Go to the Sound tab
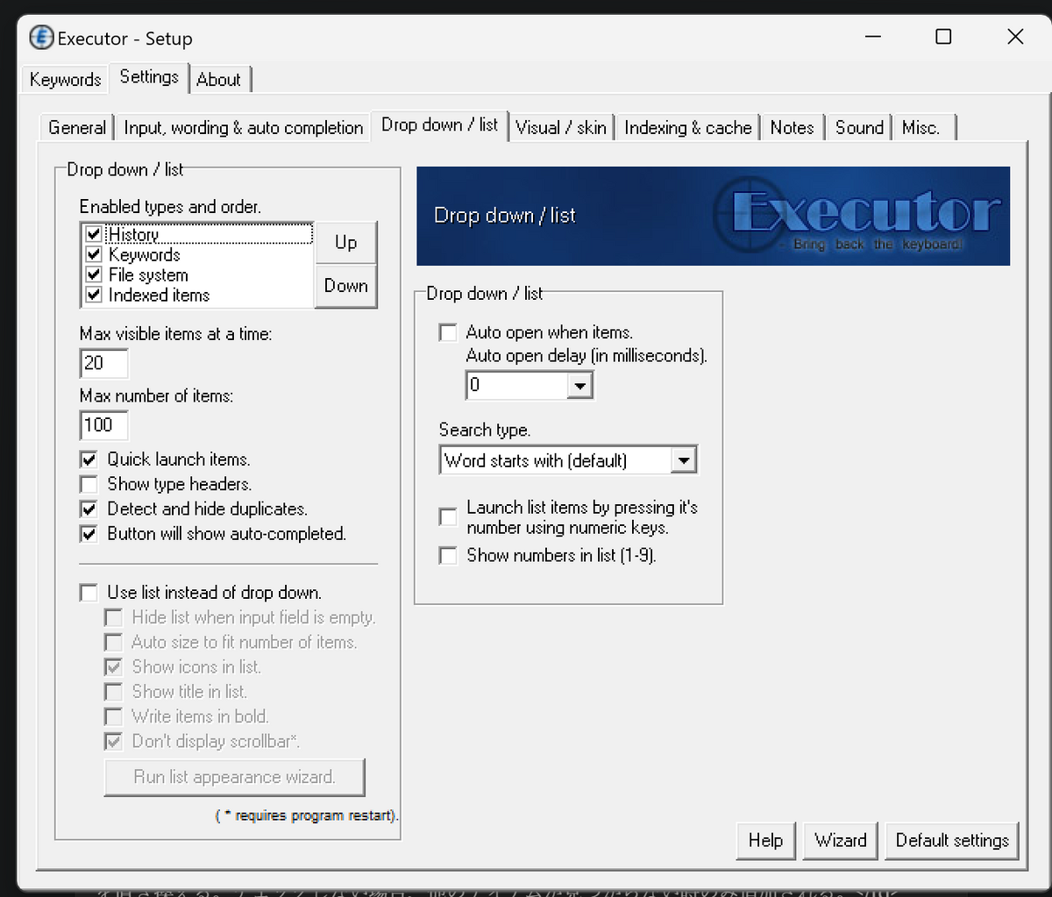The width and height of the screenshot is (1052, 897). tap(859, 127)
